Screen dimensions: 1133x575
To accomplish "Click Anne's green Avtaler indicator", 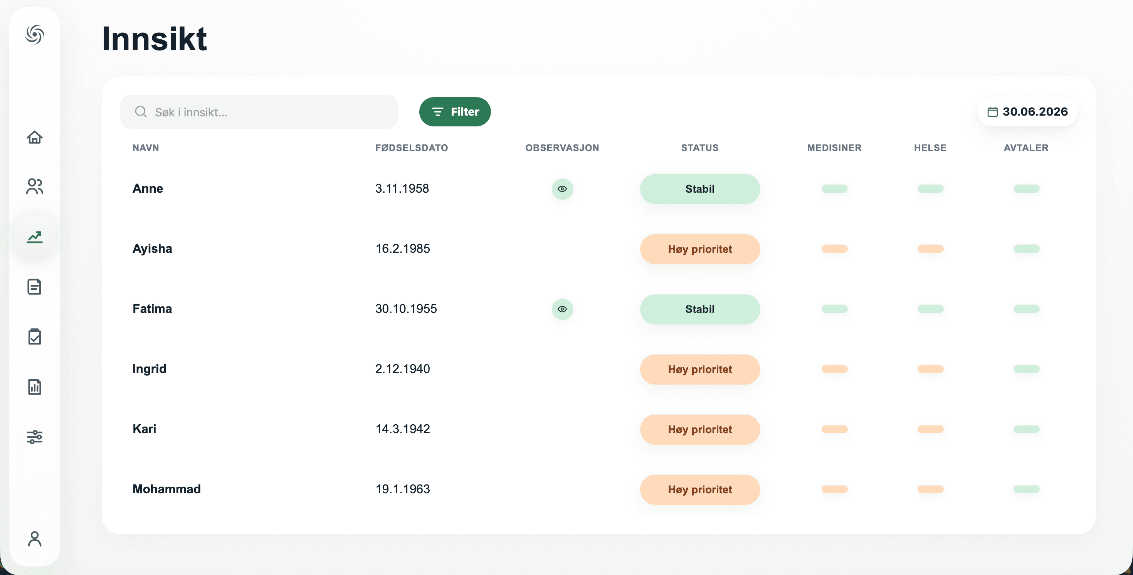I will [x=1026, y=189].
